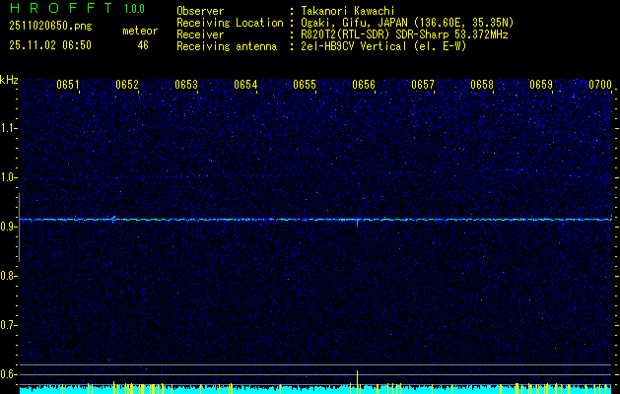Click the meteor count value 46

click(x=143, y=45)
